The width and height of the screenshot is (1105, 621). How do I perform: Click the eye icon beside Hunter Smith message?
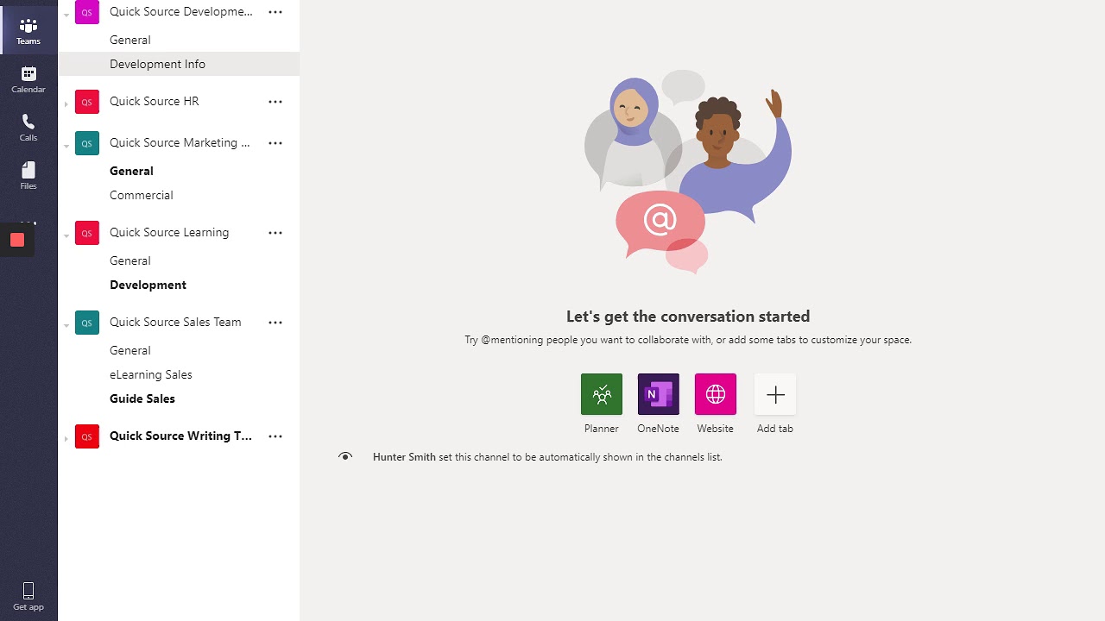coord(345,457)
